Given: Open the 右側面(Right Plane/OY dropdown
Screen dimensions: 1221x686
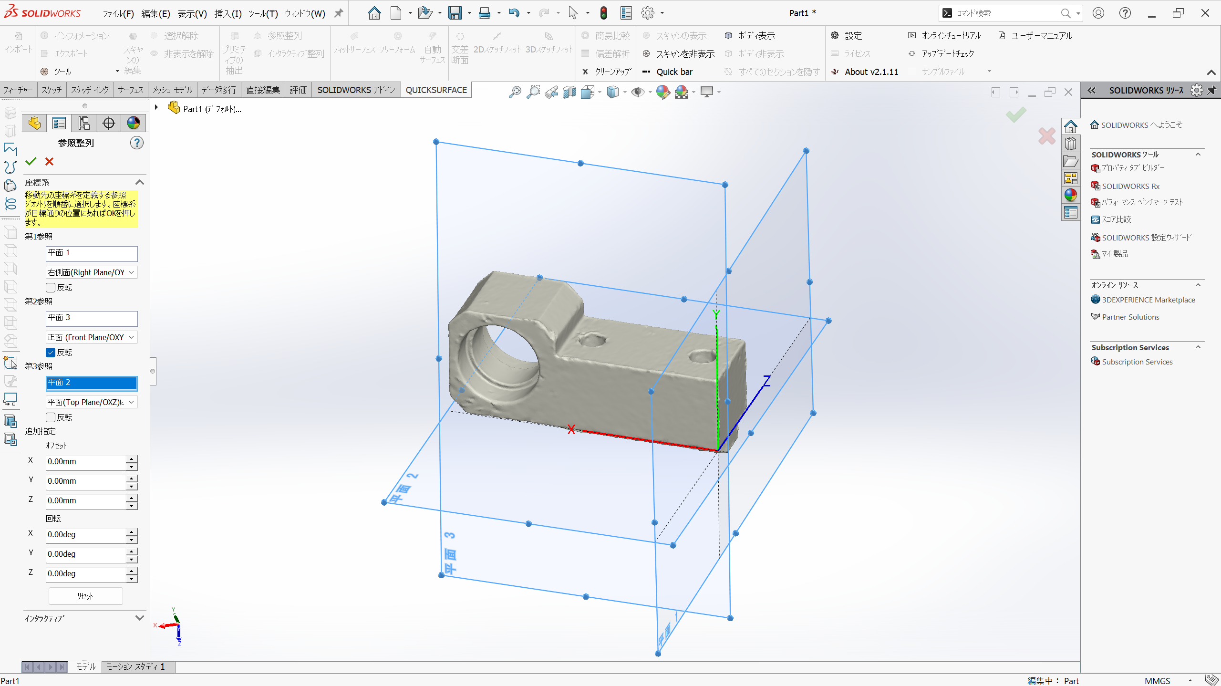Looking at the screenshot, I should click(x=92, y=272).
